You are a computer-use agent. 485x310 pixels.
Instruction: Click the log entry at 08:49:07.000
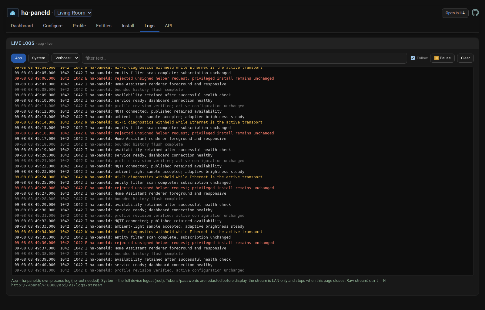coord(120,84)
